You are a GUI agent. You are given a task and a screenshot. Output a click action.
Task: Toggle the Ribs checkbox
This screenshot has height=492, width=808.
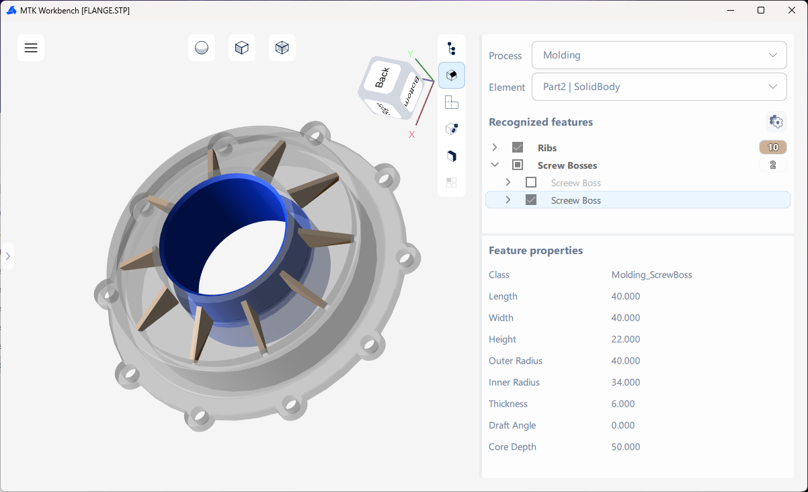coord(518,147)
